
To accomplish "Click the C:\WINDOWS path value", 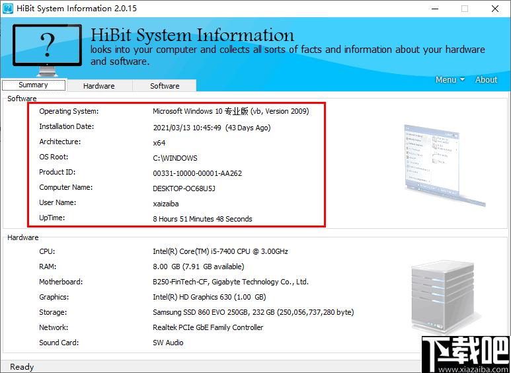I will (175, 158).
